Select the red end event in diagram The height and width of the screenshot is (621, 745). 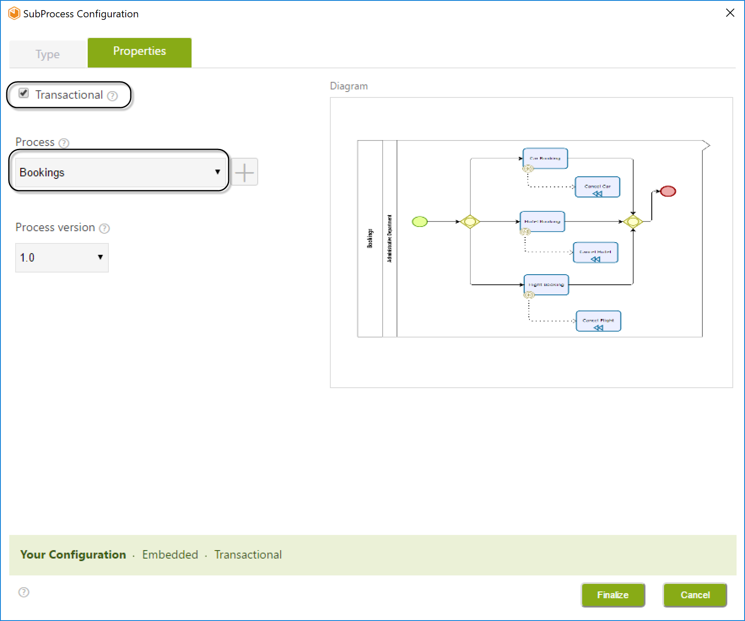[668, 192]
